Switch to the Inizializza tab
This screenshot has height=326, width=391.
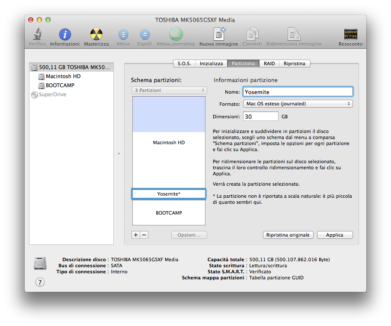[x=211, y=63]
